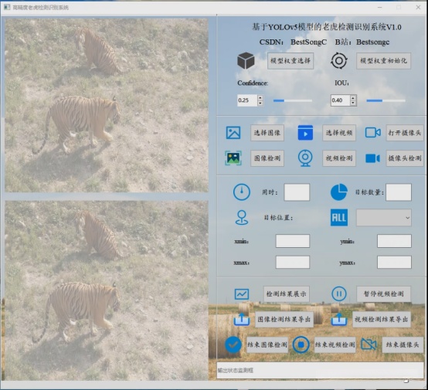Open the camera with 打开摄像头
Image resolution: width=428 pixels, height=390 pixels.
pos(405,133)
